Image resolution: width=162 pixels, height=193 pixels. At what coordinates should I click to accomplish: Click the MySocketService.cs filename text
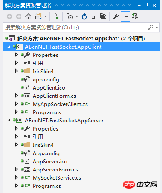click(x=57, y=178)
